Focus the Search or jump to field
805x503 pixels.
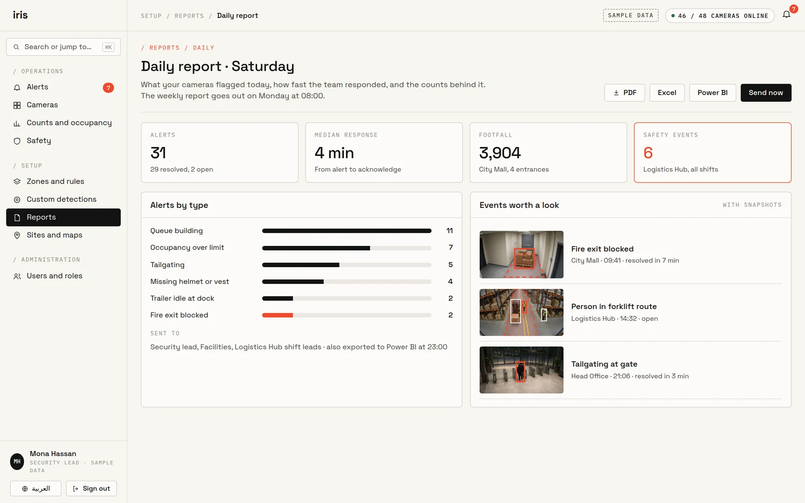click(63, 47)
